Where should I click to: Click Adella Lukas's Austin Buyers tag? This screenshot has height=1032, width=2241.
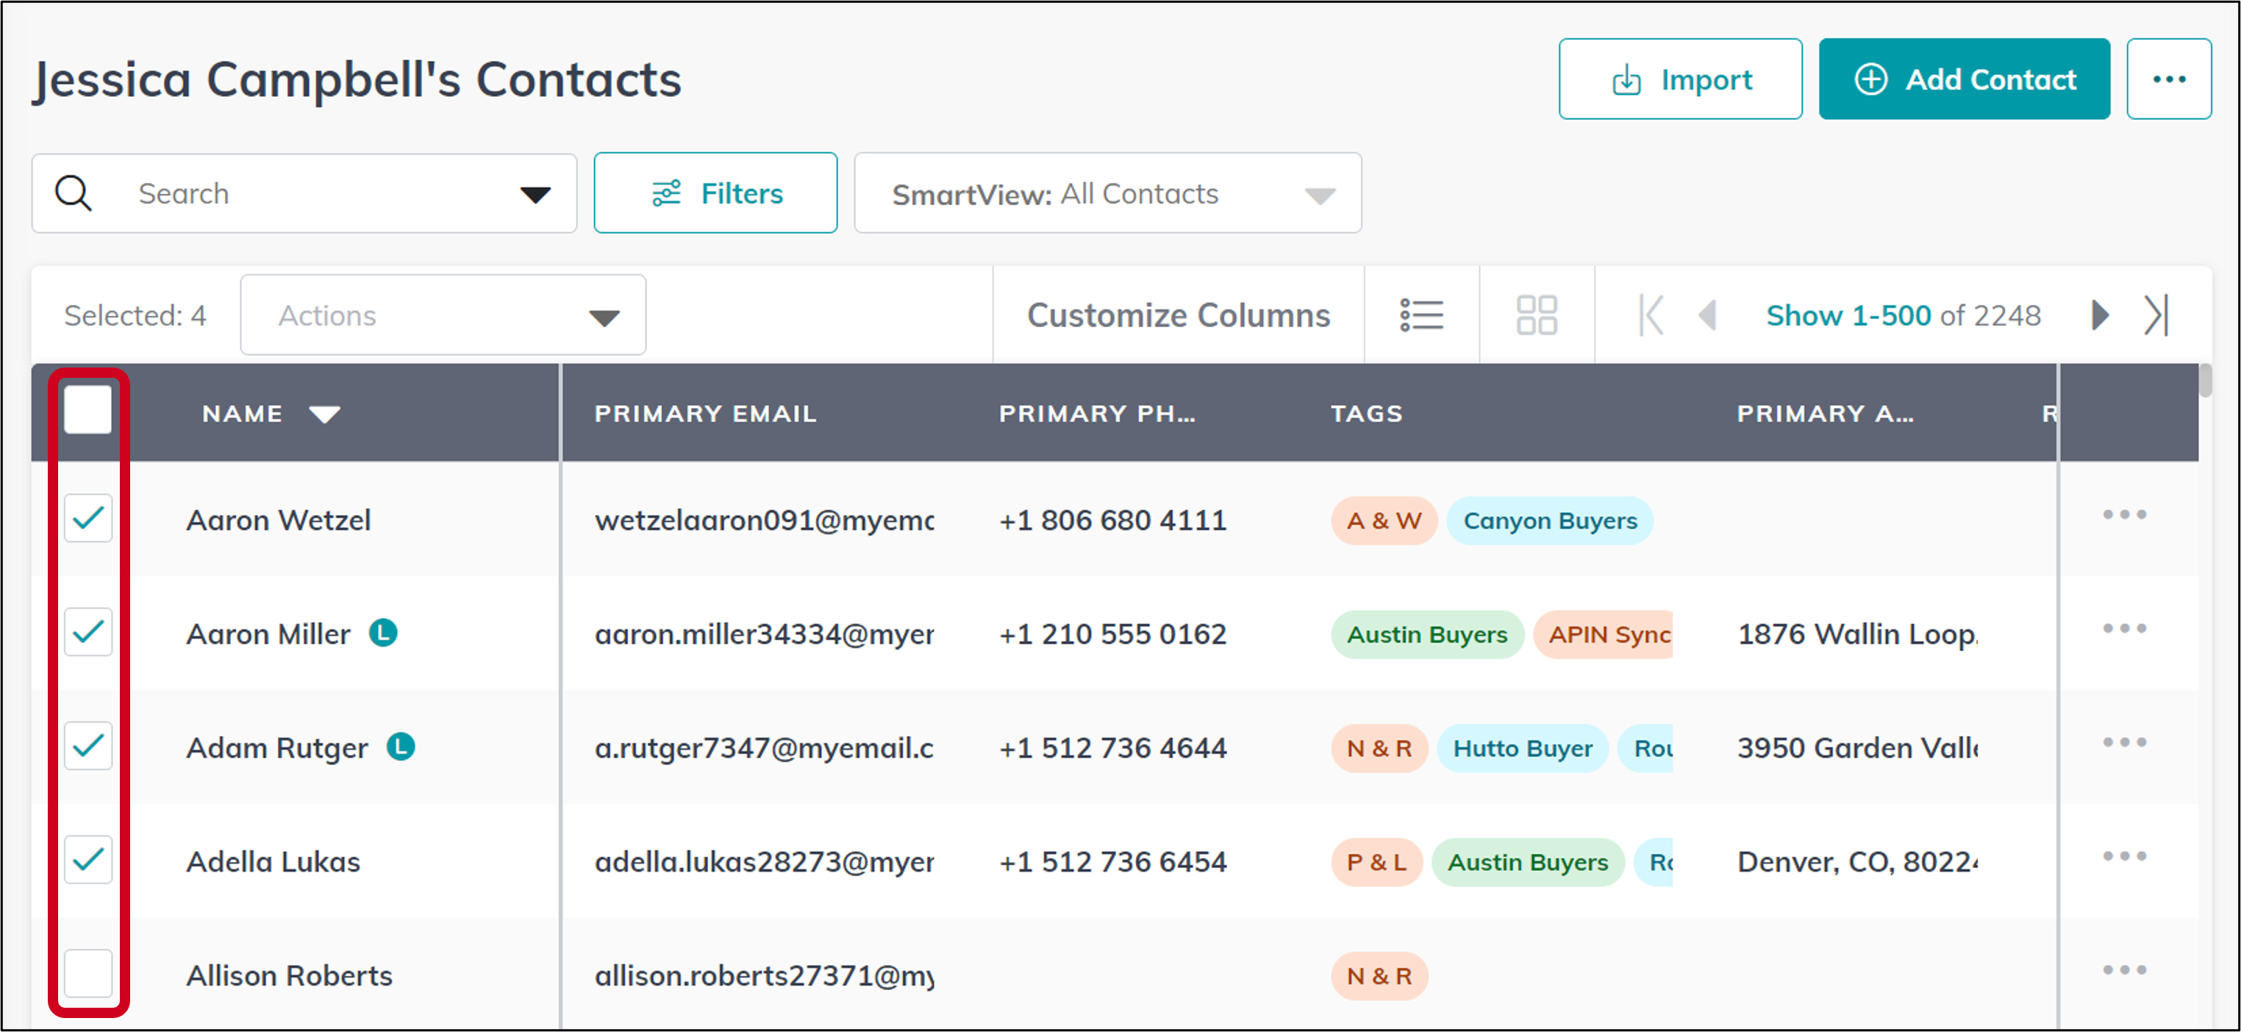tap(1528, 862)
